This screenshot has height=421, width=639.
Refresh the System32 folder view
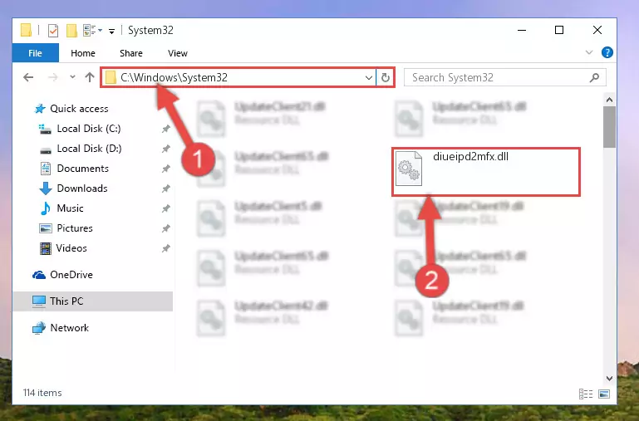click(385, 77)
